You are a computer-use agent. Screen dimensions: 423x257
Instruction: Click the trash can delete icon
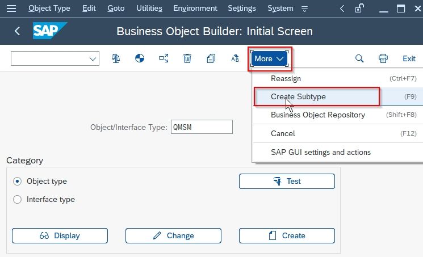coord(187,58)
